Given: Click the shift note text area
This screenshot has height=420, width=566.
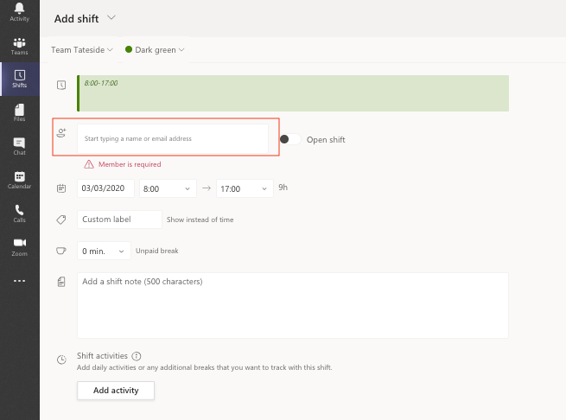Looking at the screenshot, I should point(293,306).
